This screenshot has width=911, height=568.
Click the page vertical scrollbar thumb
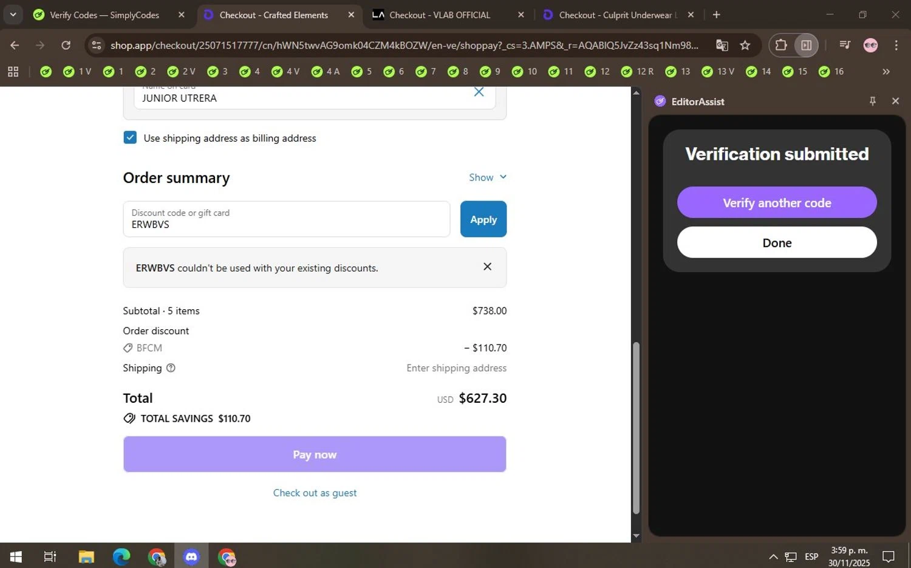coord(636,428)
